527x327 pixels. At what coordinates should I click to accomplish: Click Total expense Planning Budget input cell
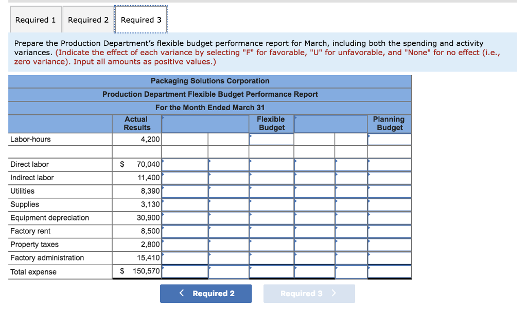pos(390,272)
